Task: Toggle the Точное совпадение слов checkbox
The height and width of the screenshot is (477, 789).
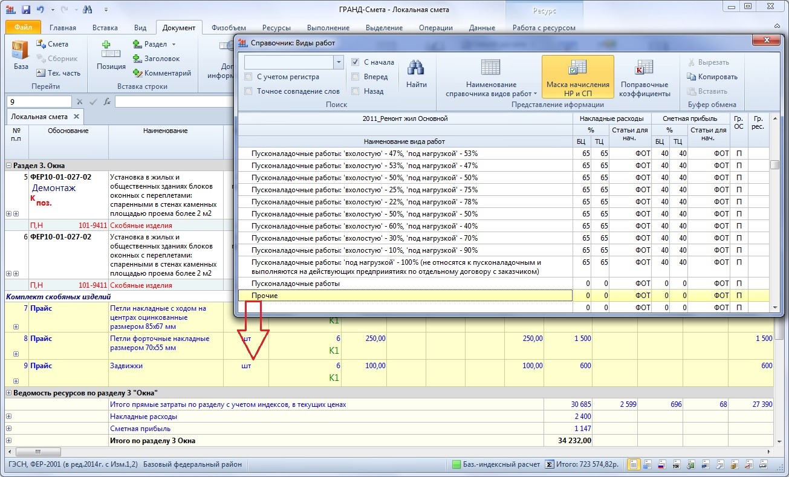Action: coord(248,91)
